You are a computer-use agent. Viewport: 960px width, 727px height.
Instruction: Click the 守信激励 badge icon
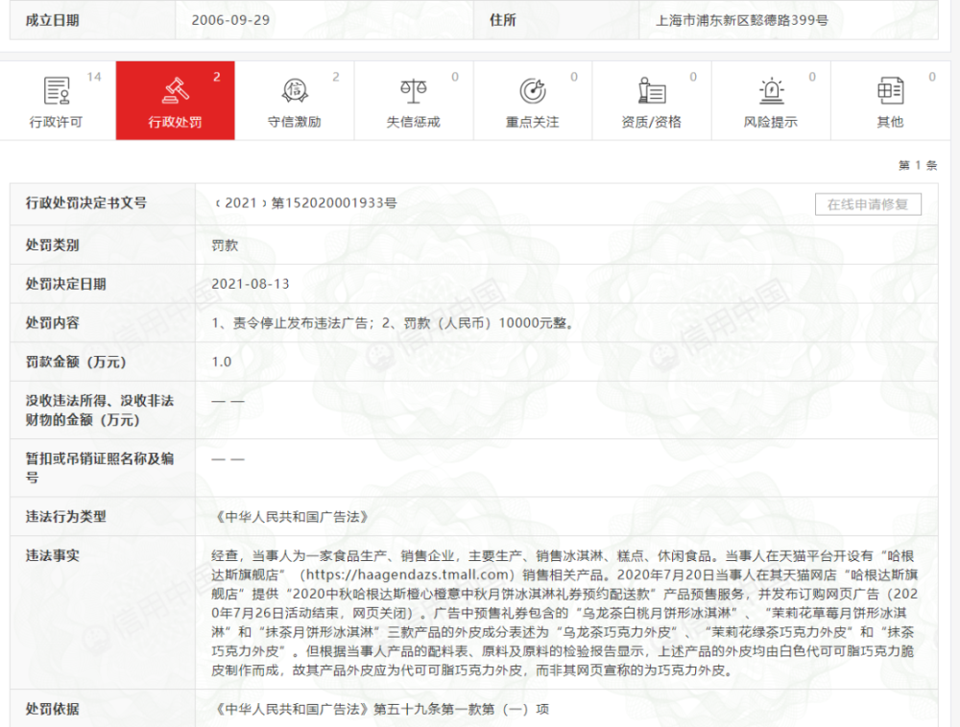point(295,91)
